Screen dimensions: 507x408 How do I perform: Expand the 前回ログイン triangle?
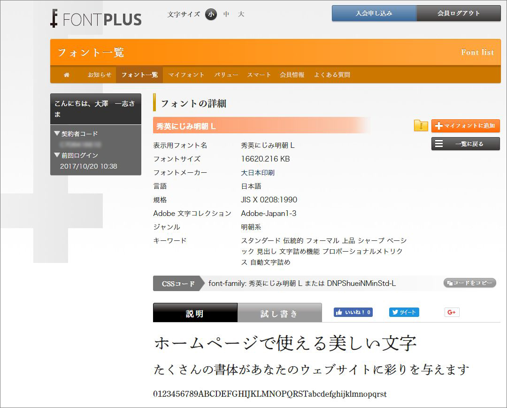point(57,155)
